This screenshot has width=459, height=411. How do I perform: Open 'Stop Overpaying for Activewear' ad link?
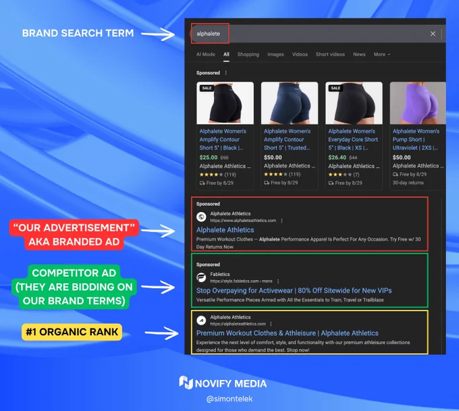click(x=294, y=291)
